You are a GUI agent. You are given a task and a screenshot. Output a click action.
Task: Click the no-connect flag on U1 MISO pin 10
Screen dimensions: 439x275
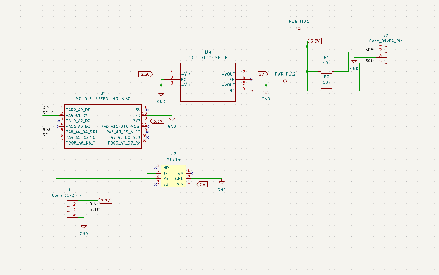(x=147, y=132)
